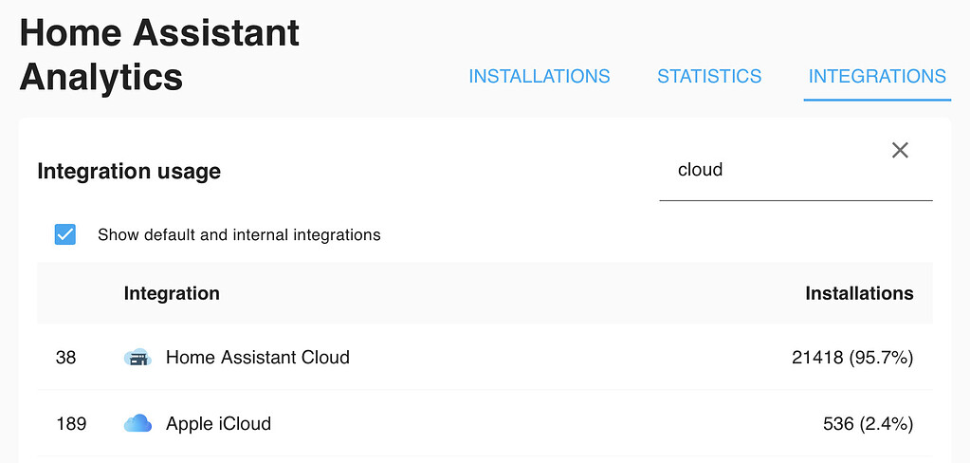Uncheck Show default and internal integrations checkbox
Screen dimensions: 970x463
click(x=65, y=234)
